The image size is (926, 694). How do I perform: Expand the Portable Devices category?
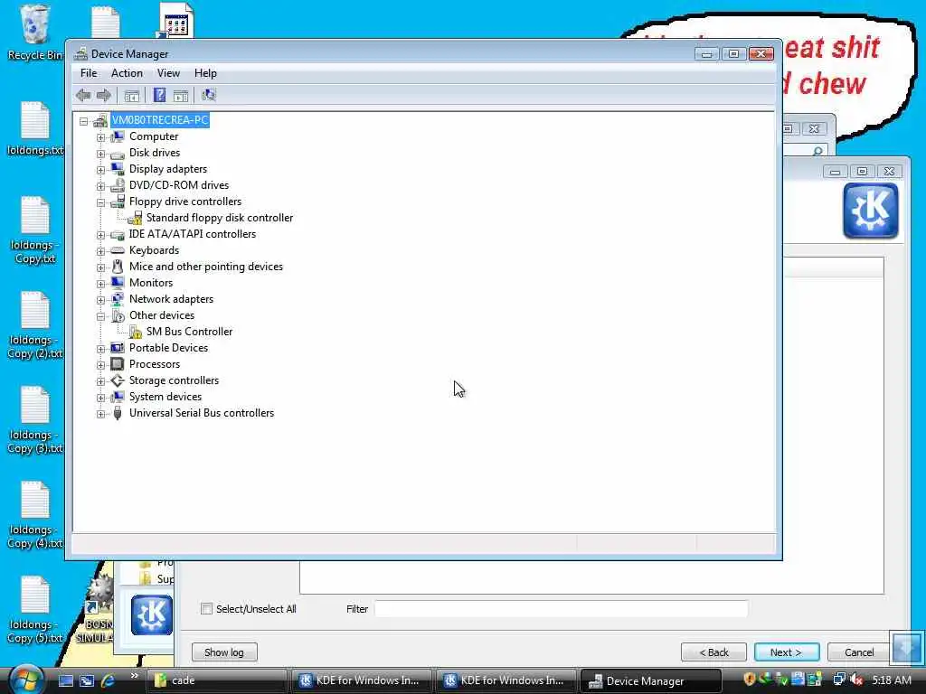101,349
